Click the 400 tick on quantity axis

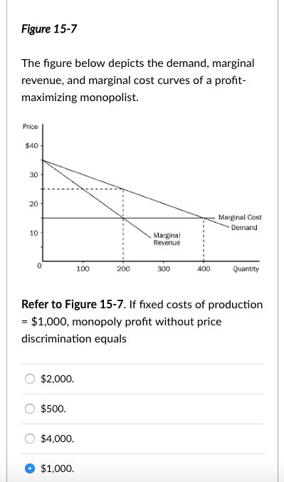[x=204, y=269]
